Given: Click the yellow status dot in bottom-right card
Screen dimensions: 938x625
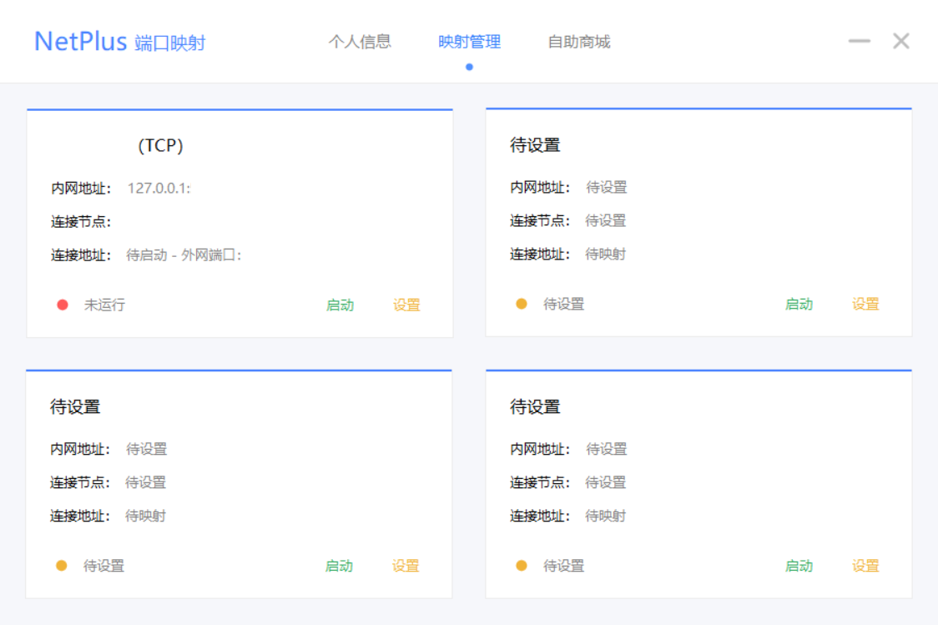Looking at the screenshot, I should pos(522,566).
